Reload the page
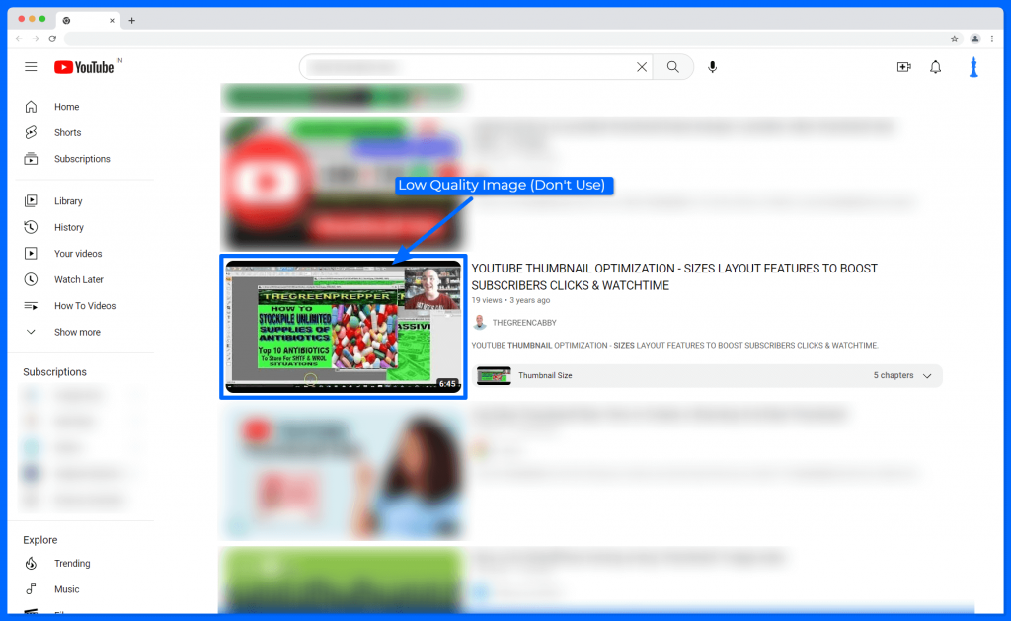This screenshot has height=621, width=1011. click(x=52, y=39)
